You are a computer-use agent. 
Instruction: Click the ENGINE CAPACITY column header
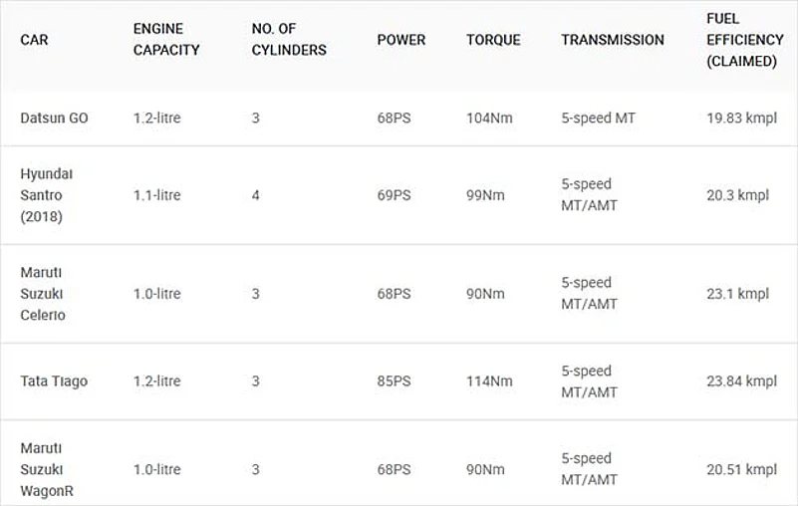pos(166,40)
